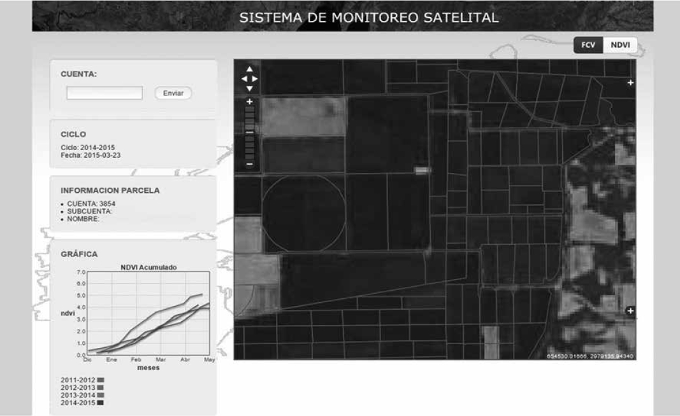The width and height of the screenshot is (680, 416).
Task: Click the Enviar button
Action: pos(173,93)
